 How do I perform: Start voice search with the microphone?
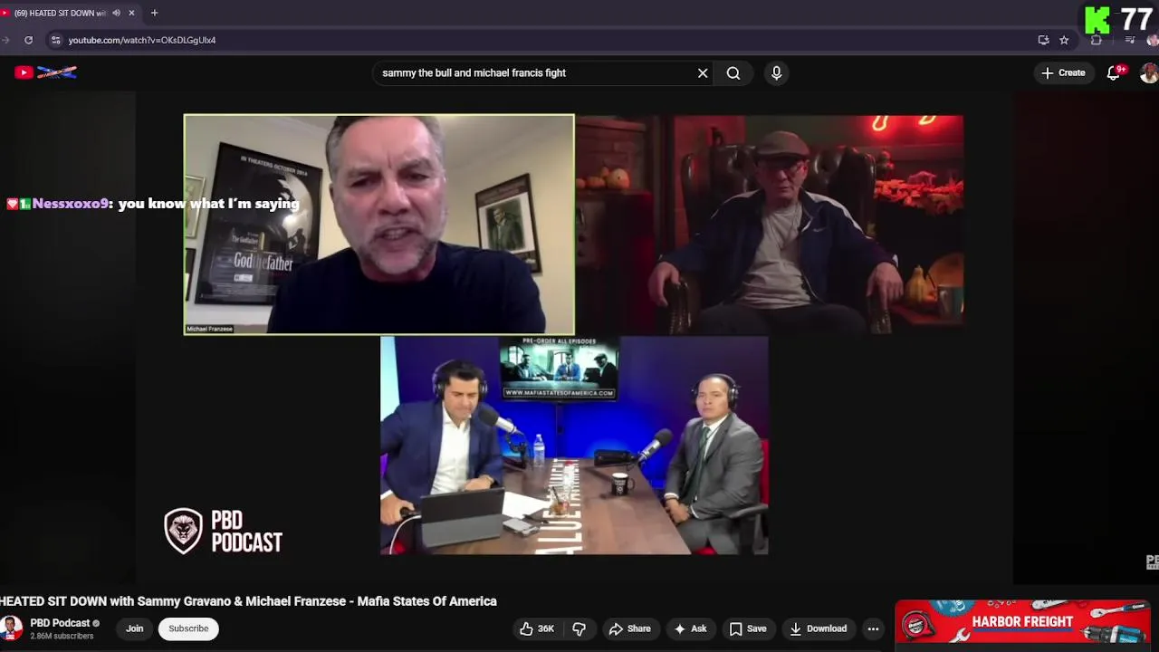pyautogui.click(x=776, y=72)
